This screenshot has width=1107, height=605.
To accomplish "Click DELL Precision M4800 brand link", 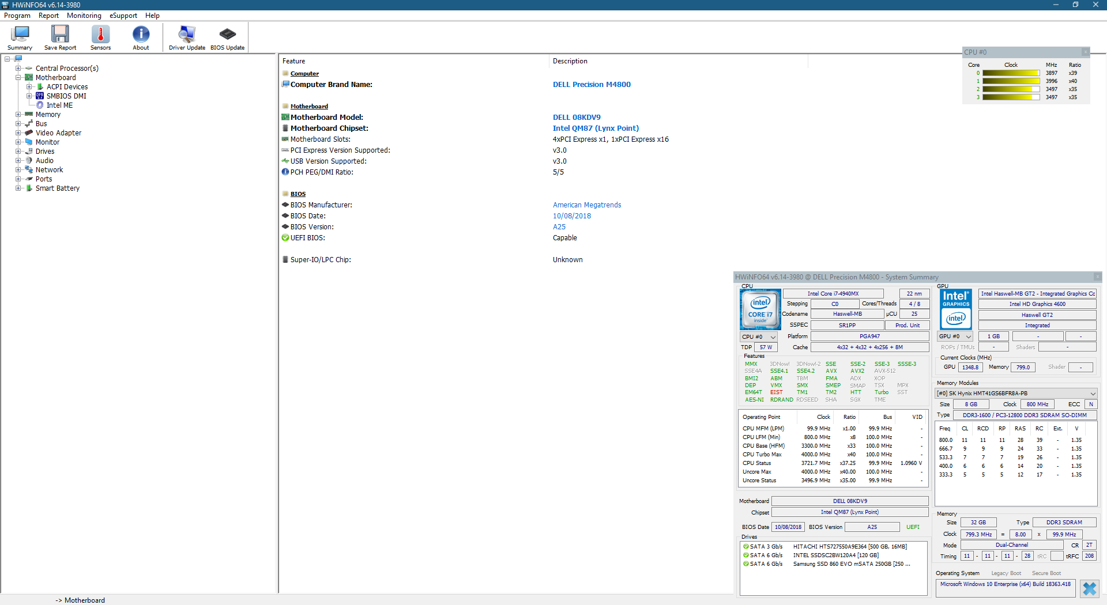I will pyautogui.click(x=592, y=85).
